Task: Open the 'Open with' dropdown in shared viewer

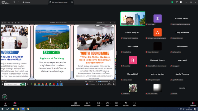Action: coord(100,23)
